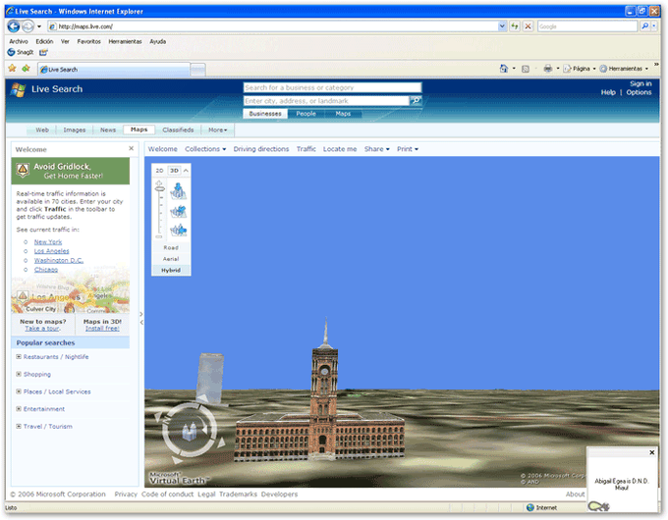
Task: Click business or category search field
Action: point(332,87)
